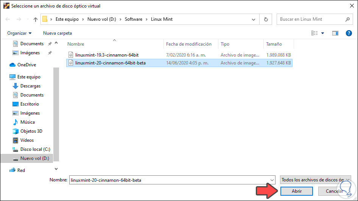The width and height of the screenshot is (358, 201).
Task: Click ISO icon of linuxmint-19.3 file
Action: [x=71, y=55]
